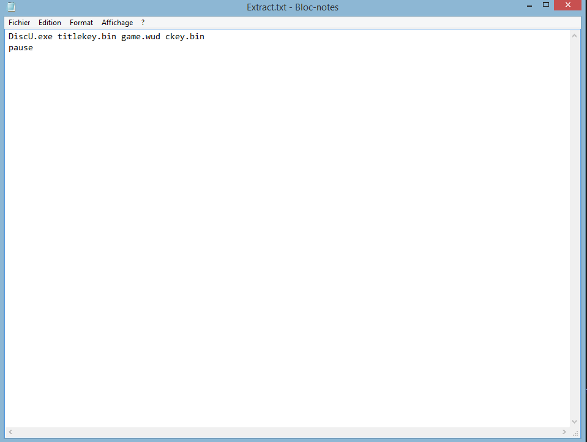Maximize the Bloc-notes window
587x442 pixels.
pos(546,5)
